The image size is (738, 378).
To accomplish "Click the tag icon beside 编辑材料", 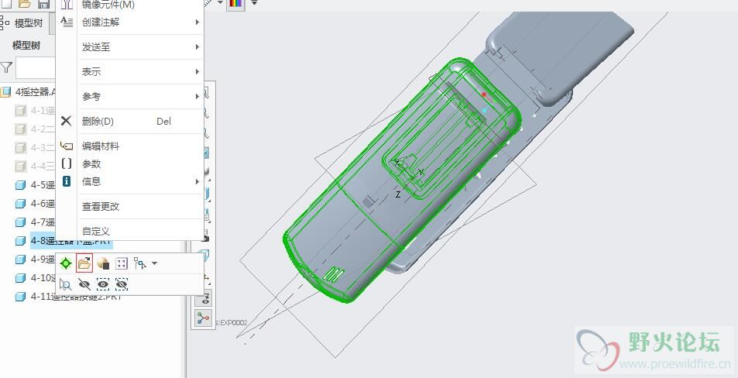I will 67,146.
